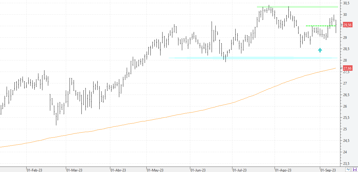Click the 28,5 price axis value
This screenshot has width=358, height=172.
(x=346, y=49)
